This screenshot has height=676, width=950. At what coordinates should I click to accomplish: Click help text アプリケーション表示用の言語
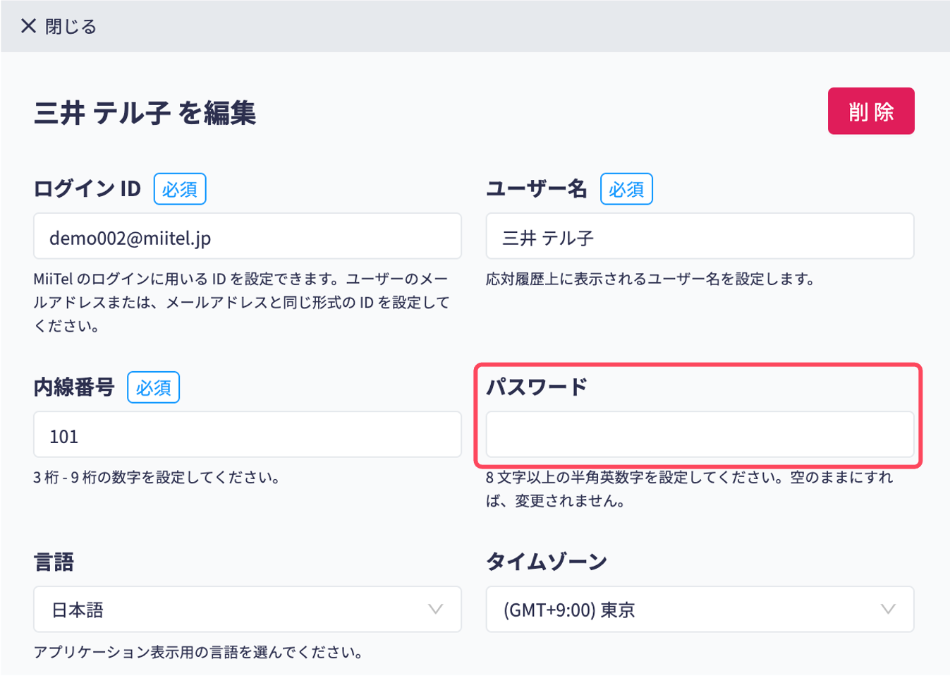[198, 652]
